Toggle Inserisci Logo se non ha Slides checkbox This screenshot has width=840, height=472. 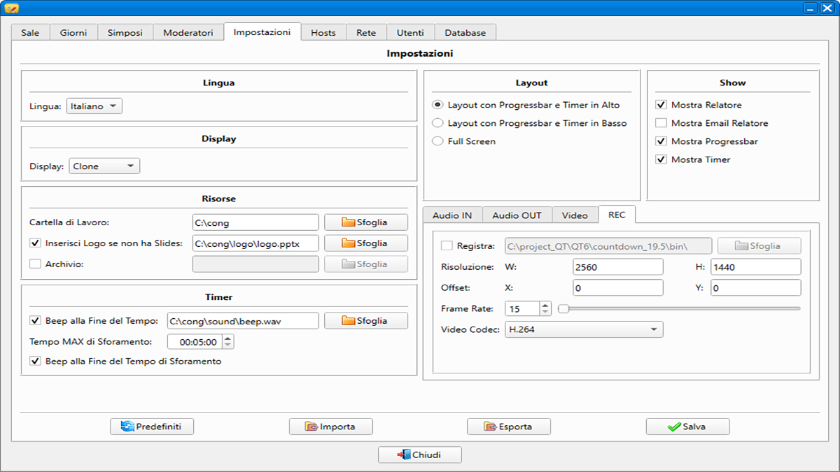click(35, 243)
